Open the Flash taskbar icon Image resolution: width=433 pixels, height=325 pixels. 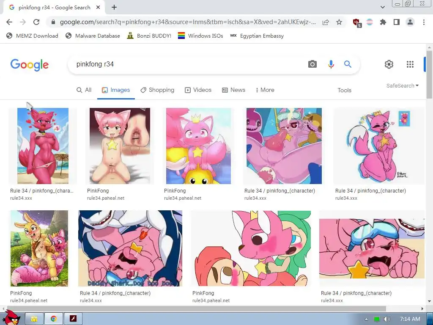point(73,319)
